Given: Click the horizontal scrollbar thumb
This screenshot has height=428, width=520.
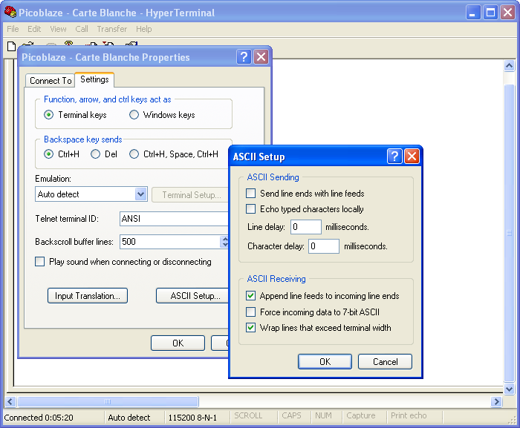Looking at the screenshot, I should coord(108,402).
